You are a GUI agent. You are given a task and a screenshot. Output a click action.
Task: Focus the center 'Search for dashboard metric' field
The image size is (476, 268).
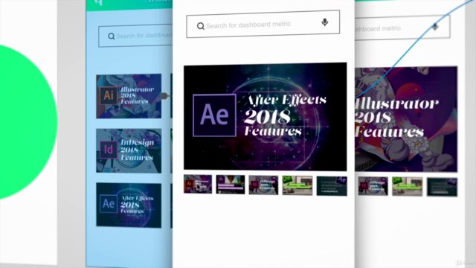[263, 24]
